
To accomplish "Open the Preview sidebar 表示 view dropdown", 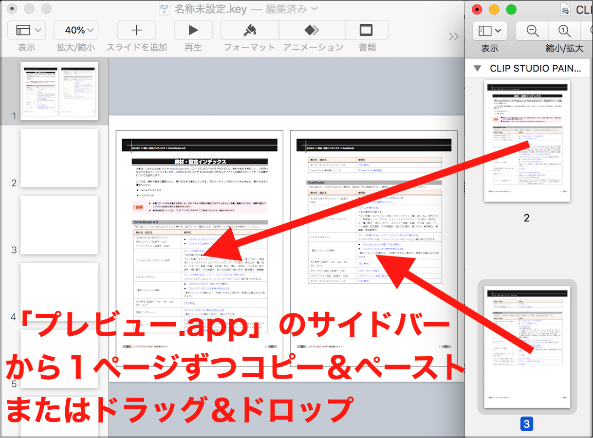I will pos(490,31).
